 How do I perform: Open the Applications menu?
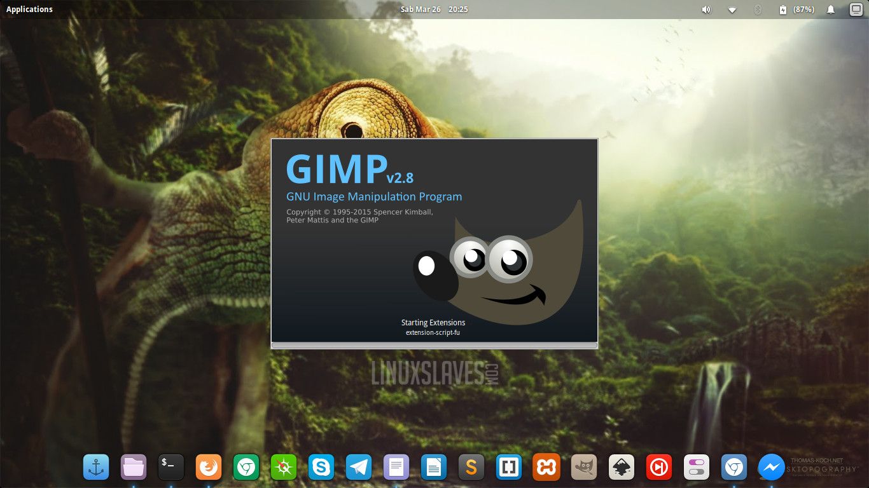tap(29, 8)
